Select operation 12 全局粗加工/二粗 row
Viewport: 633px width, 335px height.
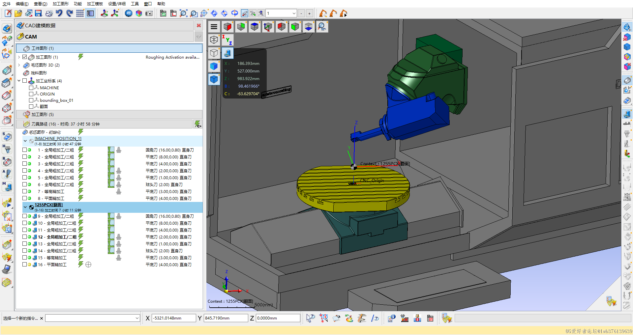click(112, 237)
